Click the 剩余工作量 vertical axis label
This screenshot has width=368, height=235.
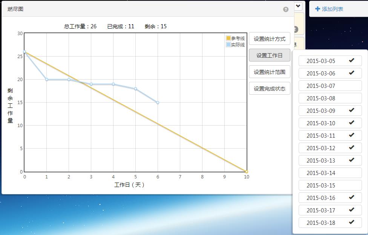pos(10,106)
